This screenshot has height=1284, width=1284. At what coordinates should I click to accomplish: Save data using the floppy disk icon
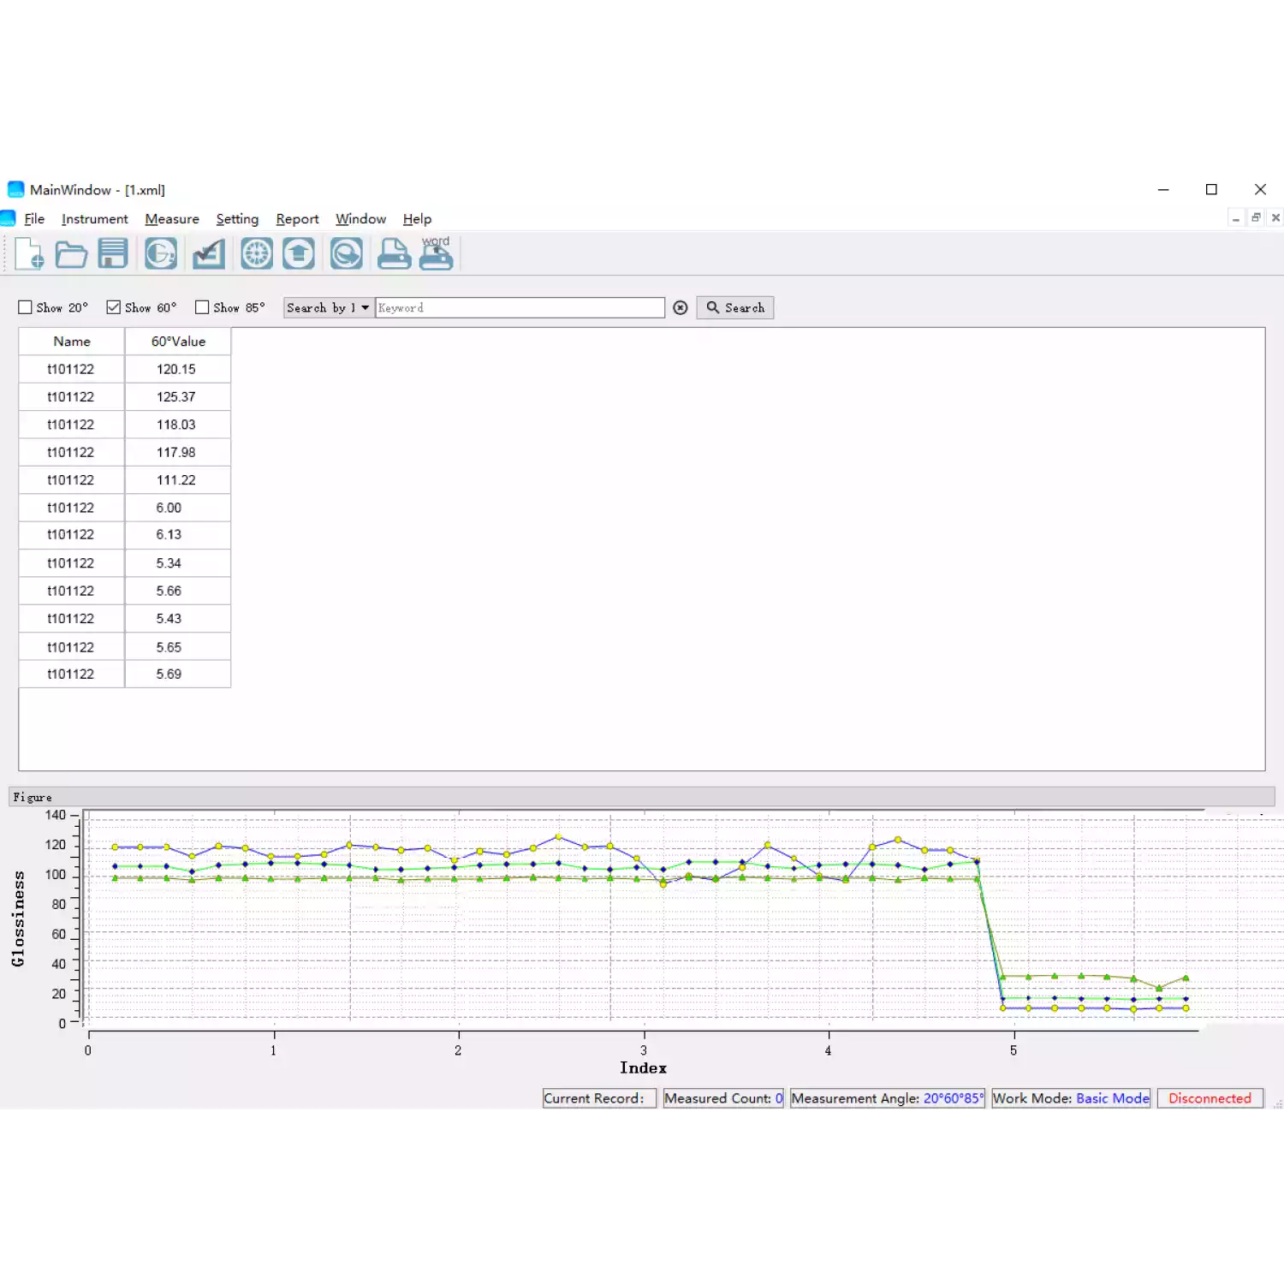tap(113, 254)
